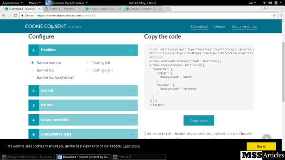
Task: Reload the page with the refresh icon
Action: click(16, 16)
